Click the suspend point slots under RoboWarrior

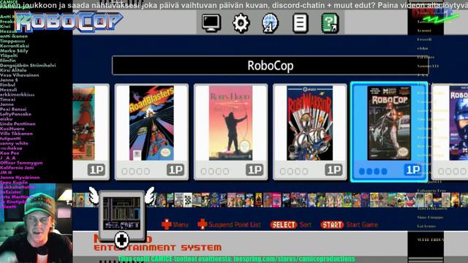(x=294, y=172)
